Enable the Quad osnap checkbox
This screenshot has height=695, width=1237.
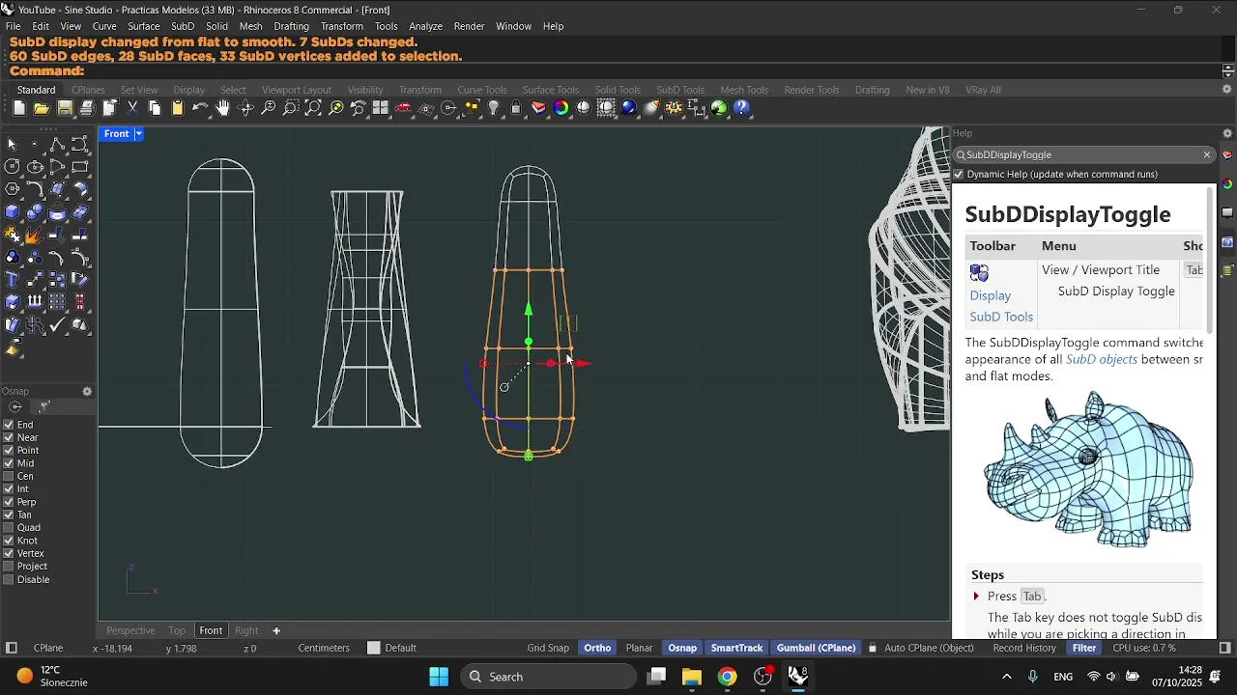coord(9,528)
